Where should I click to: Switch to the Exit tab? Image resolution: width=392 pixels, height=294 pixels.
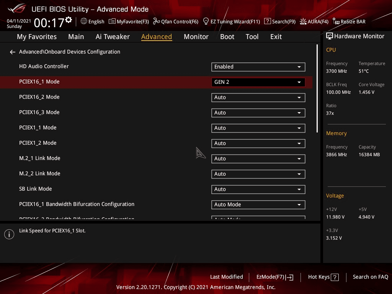point(276,37)
